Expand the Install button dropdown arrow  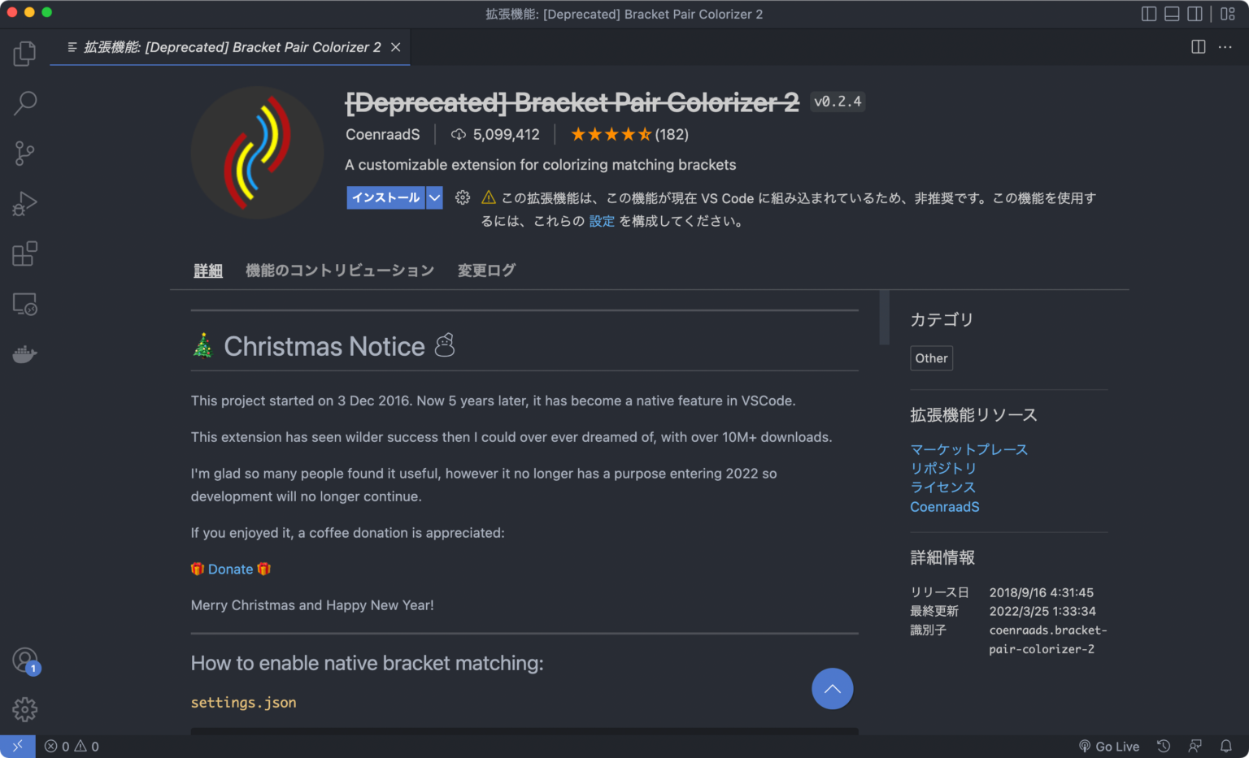(x=433, y=197)
